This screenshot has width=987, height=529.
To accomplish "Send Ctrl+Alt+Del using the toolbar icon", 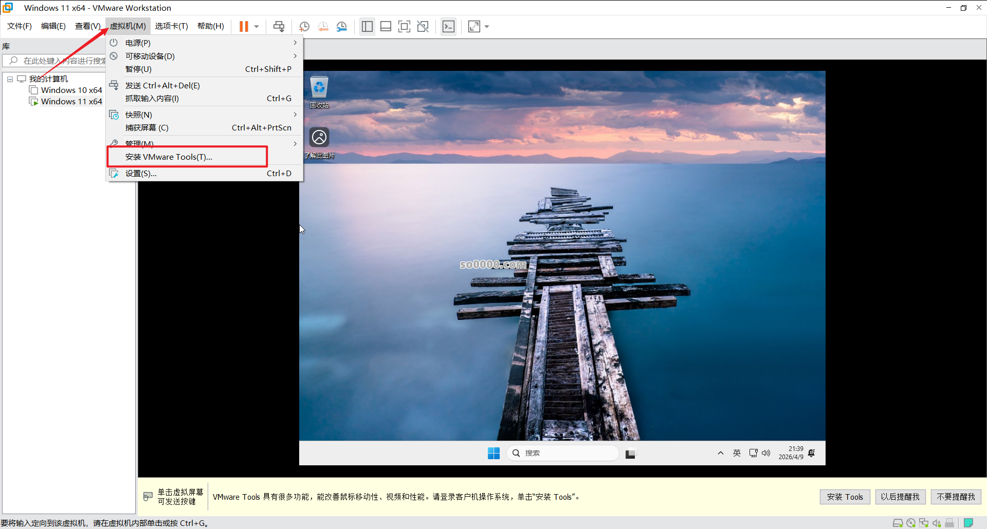I will coord(278,26).
